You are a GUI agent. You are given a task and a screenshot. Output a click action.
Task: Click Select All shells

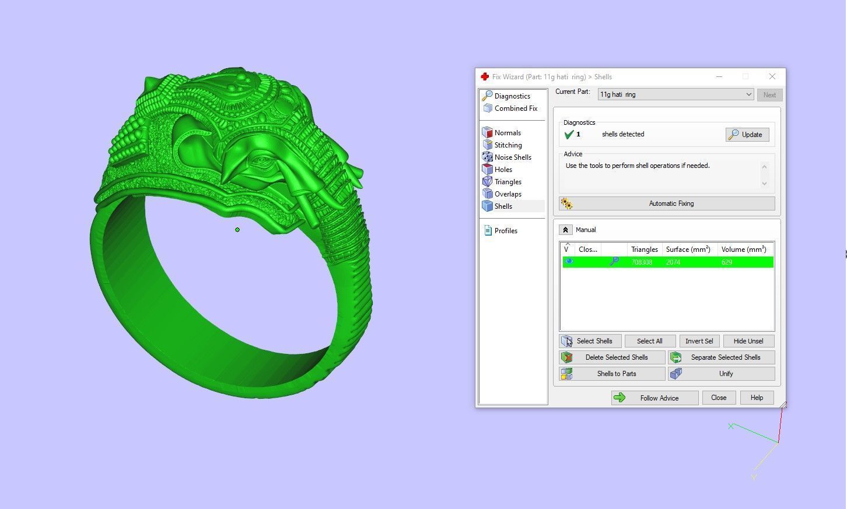[x=650, y=341]
